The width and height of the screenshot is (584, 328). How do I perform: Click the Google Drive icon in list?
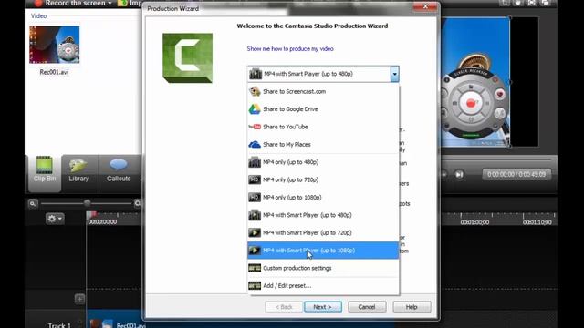point(255,109)
